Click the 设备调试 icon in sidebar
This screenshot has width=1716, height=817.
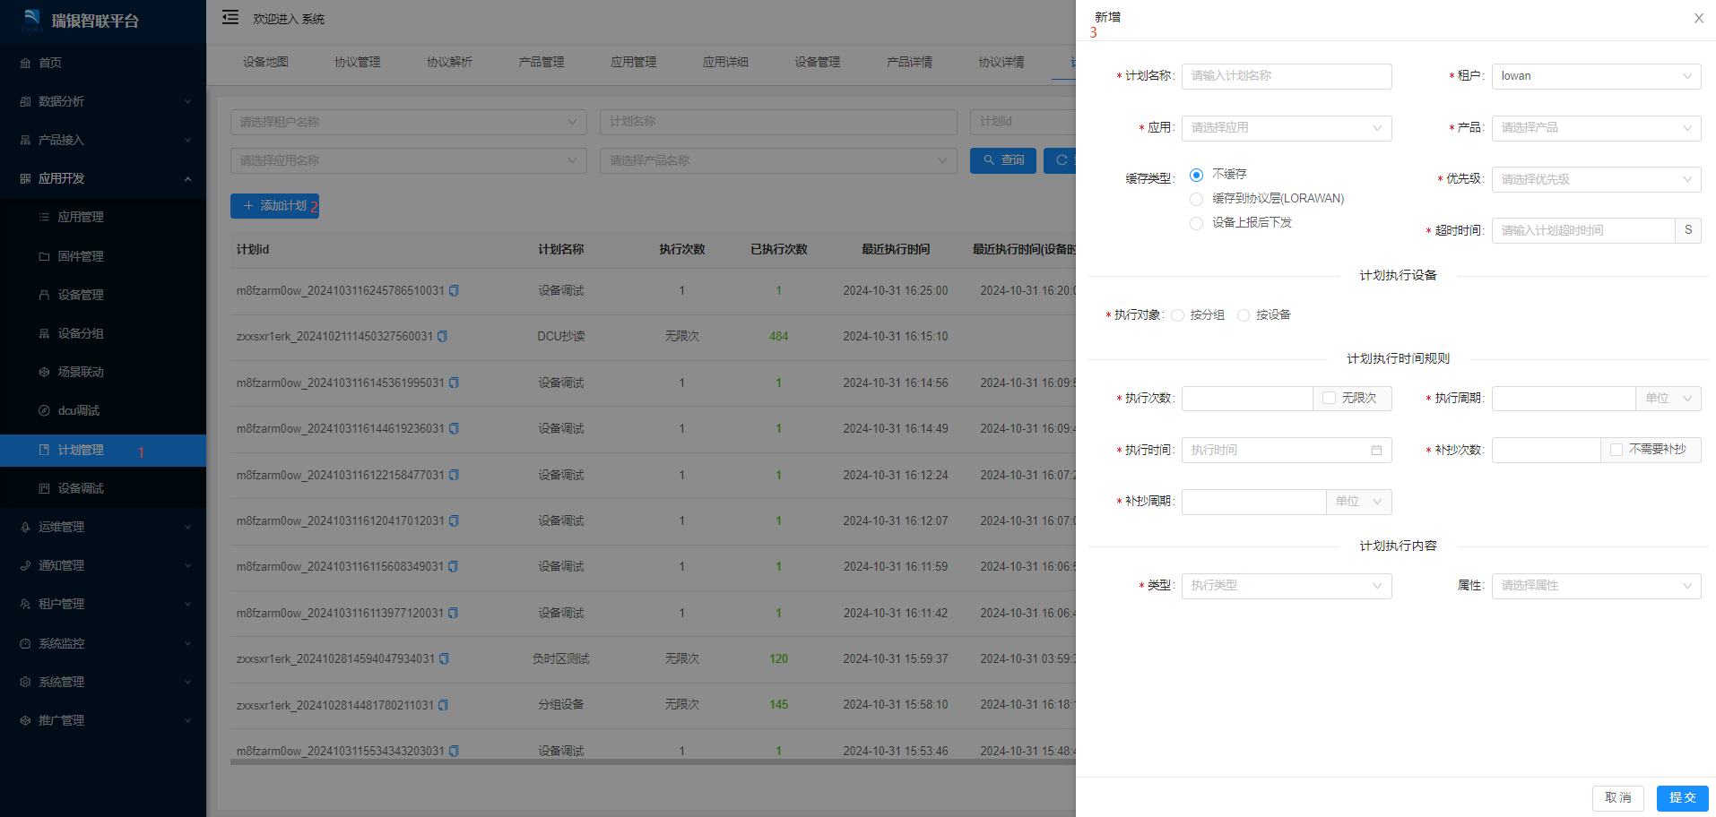[44, 488]
